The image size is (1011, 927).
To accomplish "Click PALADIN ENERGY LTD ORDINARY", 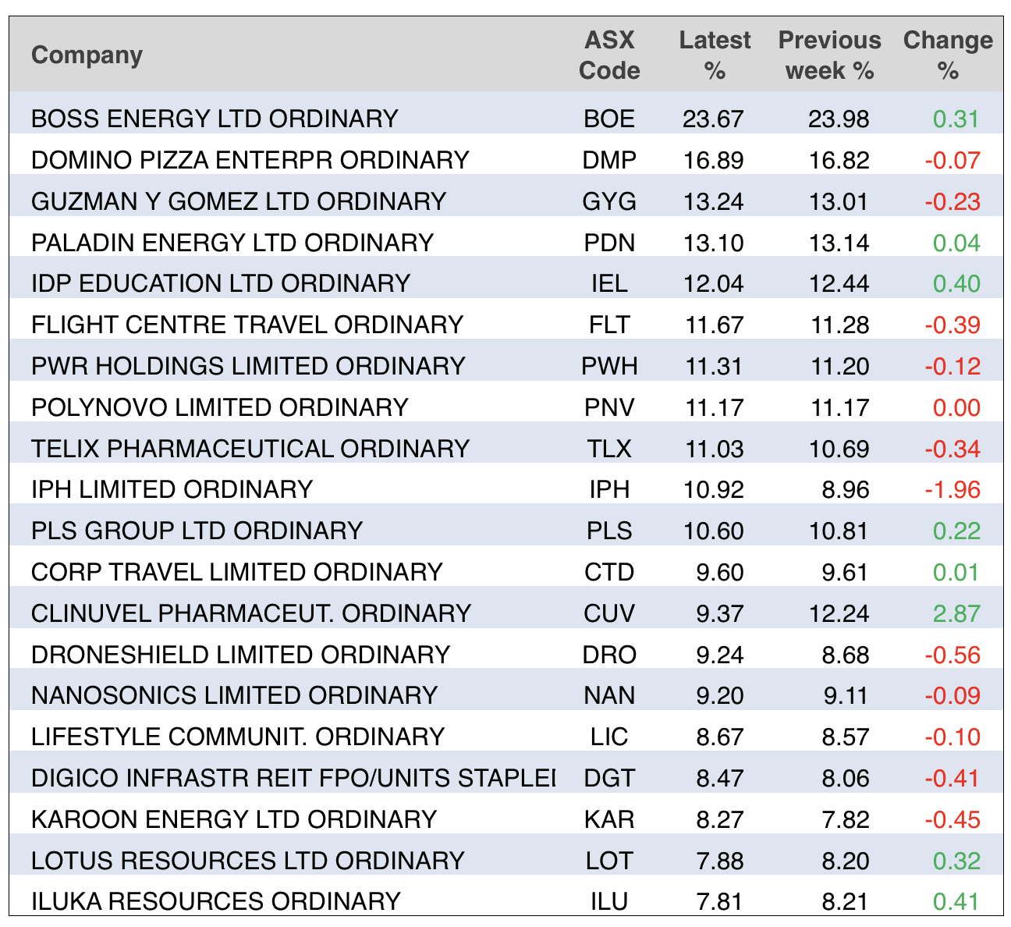I will coord(232,243).
